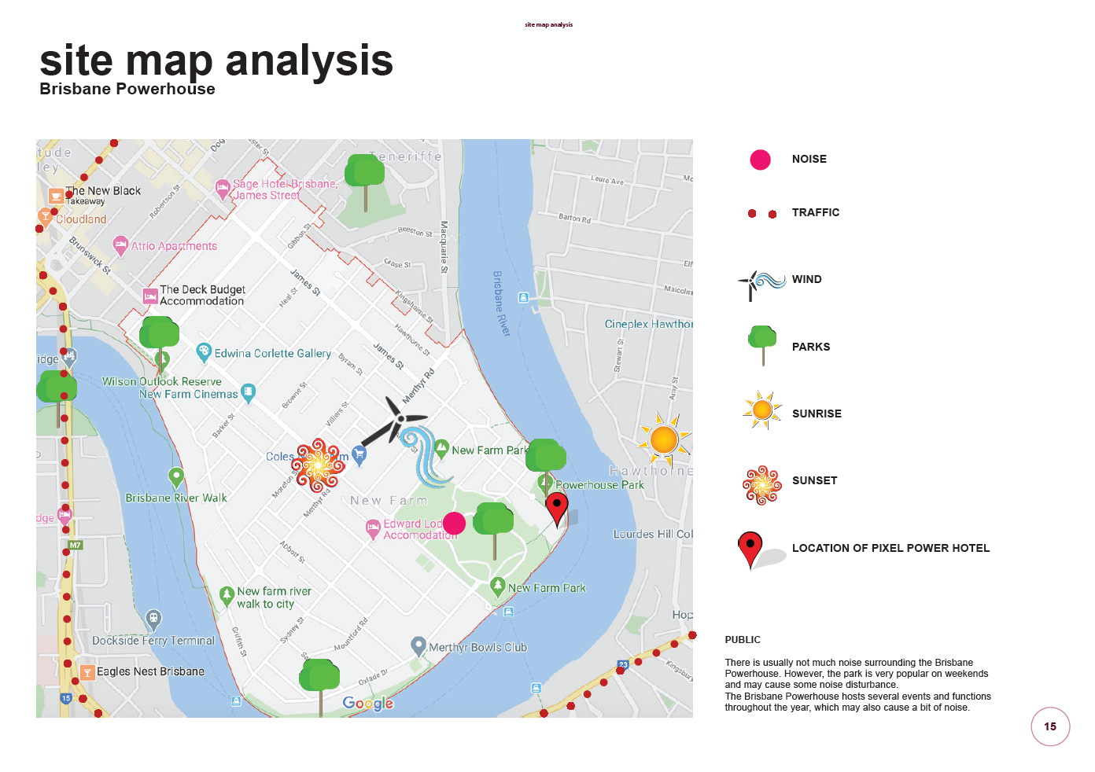Click the blue wave icon on the map
This screenshot has height=772, width=1095.
coord(426,456)
